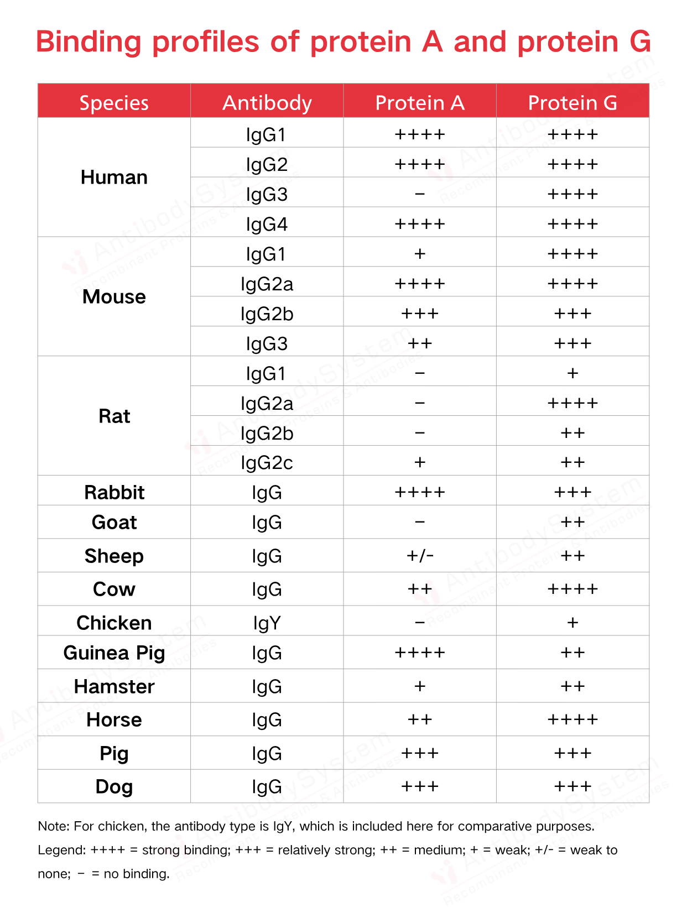Click the page title heading
The width and height of the screenshot is (687, 918).
click(x=343, y=41)
